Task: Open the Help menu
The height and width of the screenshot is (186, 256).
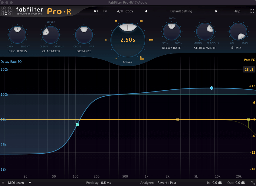Action: pyautogui.click(x=237, y=11)
